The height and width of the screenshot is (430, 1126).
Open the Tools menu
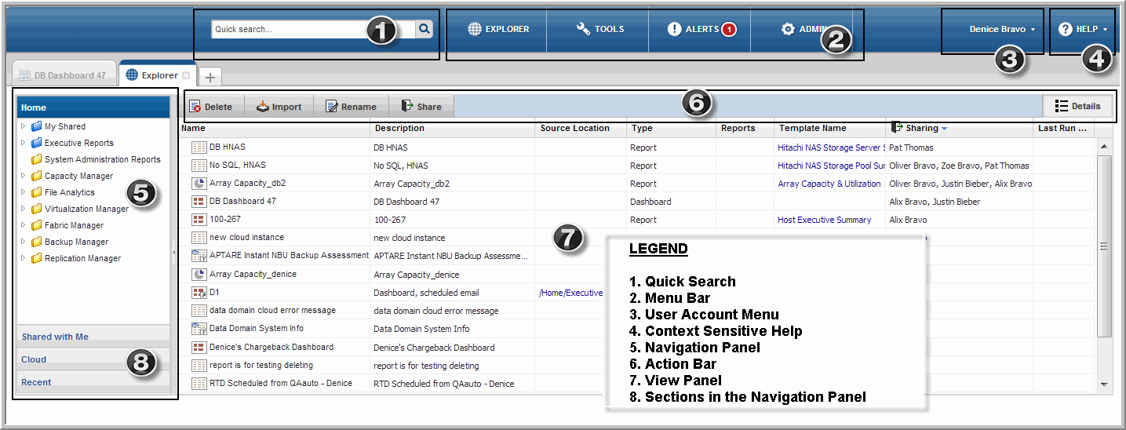click(x=599, y=30)
